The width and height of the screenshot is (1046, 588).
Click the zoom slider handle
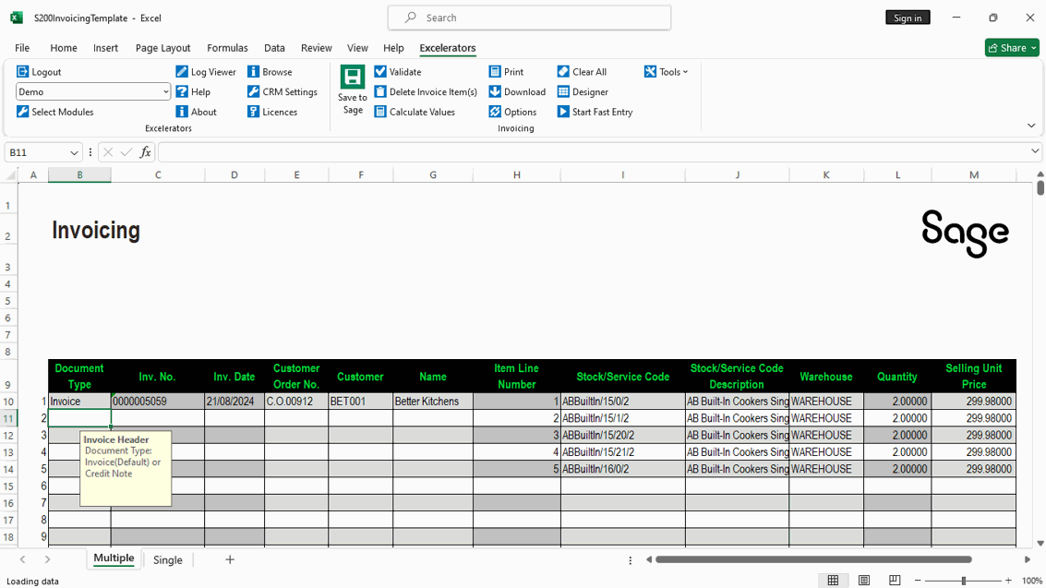(x=963, y=582)
